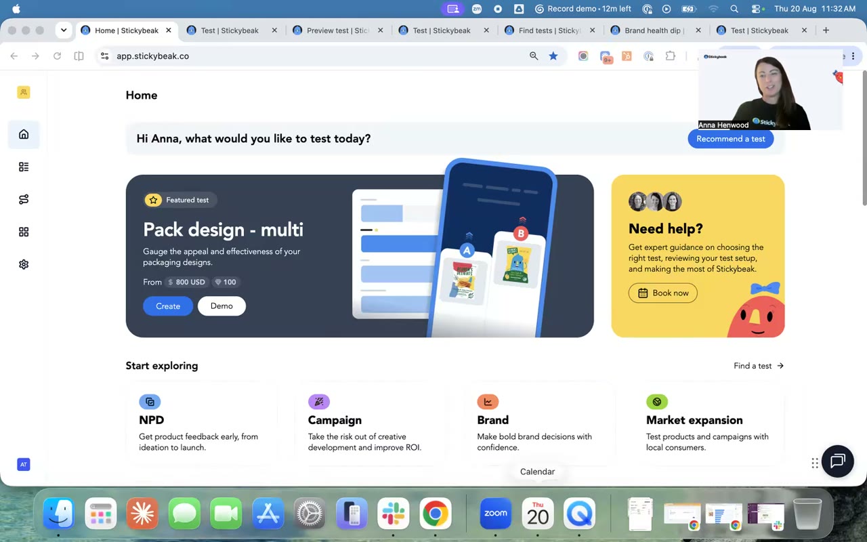The image size is (867, 542).
Task: Click the page's vertical scrollbar
Action: pos(864,138)
